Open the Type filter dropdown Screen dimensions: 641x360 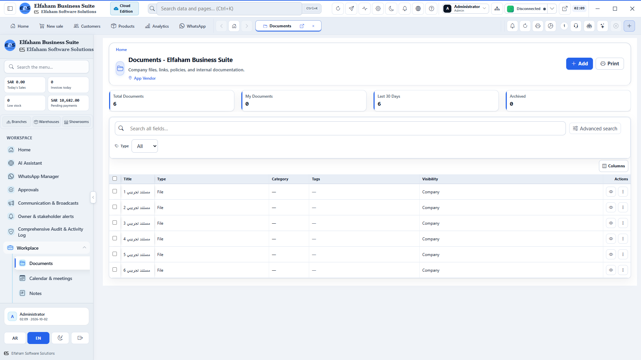point(145,146)
